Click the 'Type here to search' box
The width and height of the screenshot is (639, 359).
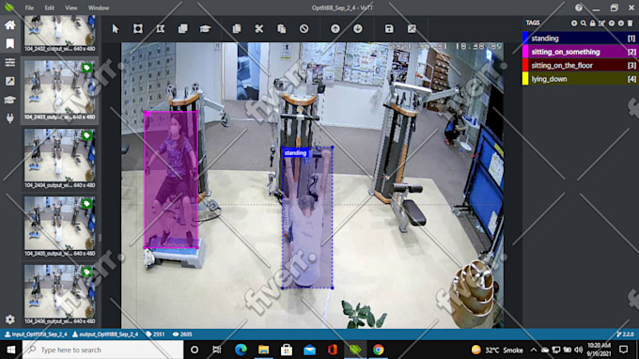pyautogui.click(x=102, y=350)
